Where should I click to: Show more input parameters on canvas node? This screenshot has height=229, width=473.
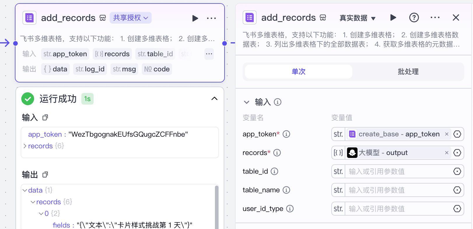[x=209, y=54]
